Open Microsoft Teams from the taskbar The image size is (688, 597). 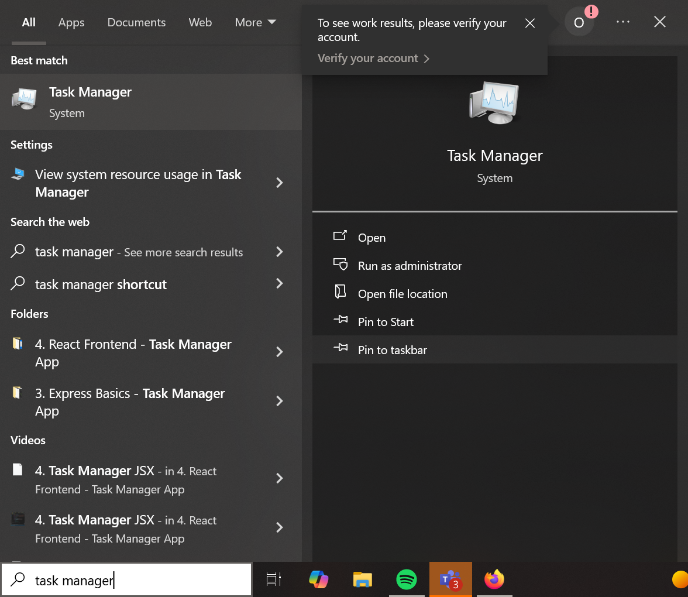click(x=450, y=579)
